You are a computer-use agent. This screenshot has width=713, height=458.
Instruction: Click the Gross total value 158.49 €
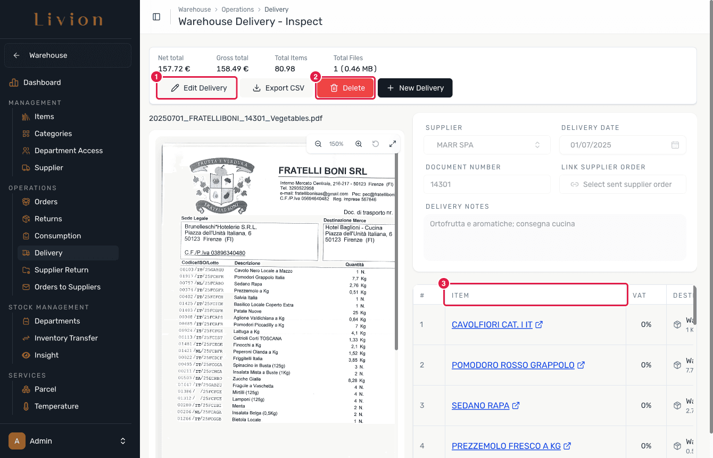233,69
